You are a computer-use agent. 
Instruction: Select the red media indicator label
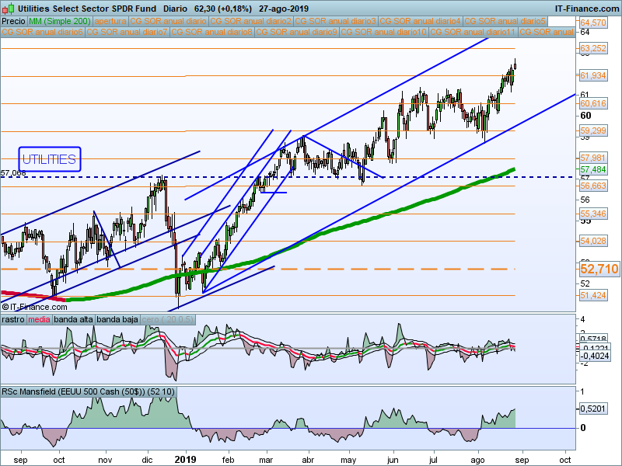click(39, 319)
